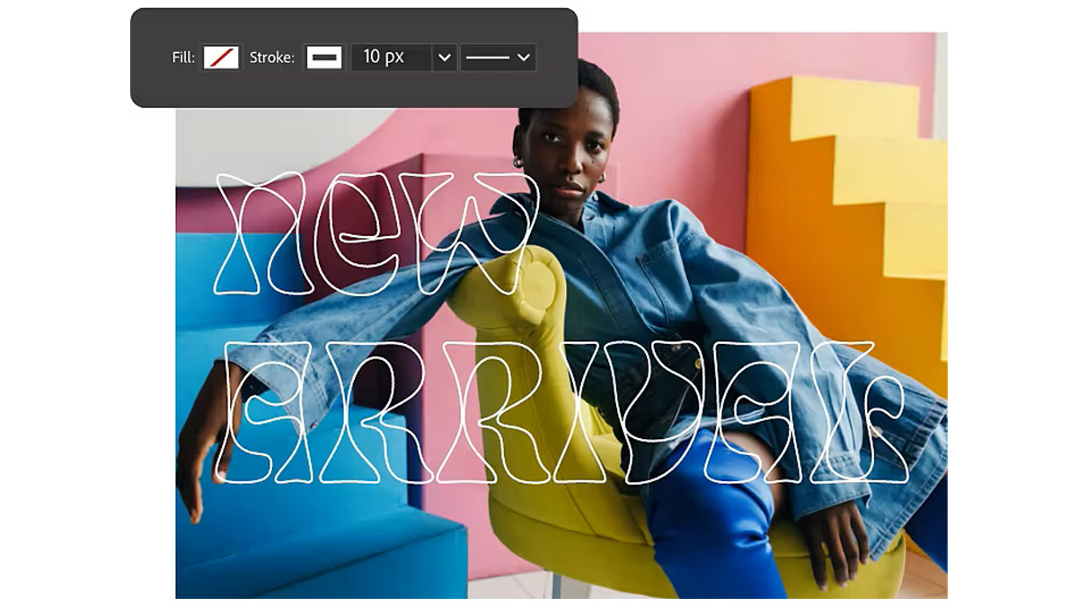The width and height of the screenshot is (1078, 606).
Task: Click the Fill label text
Action: tap(182, 57)
